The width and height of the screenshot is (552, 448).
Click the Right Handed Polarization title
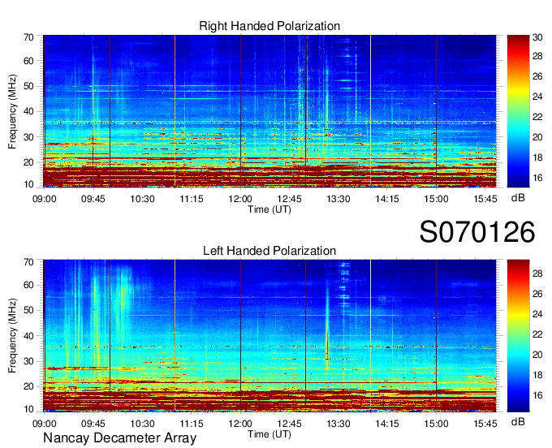(270, 26)
